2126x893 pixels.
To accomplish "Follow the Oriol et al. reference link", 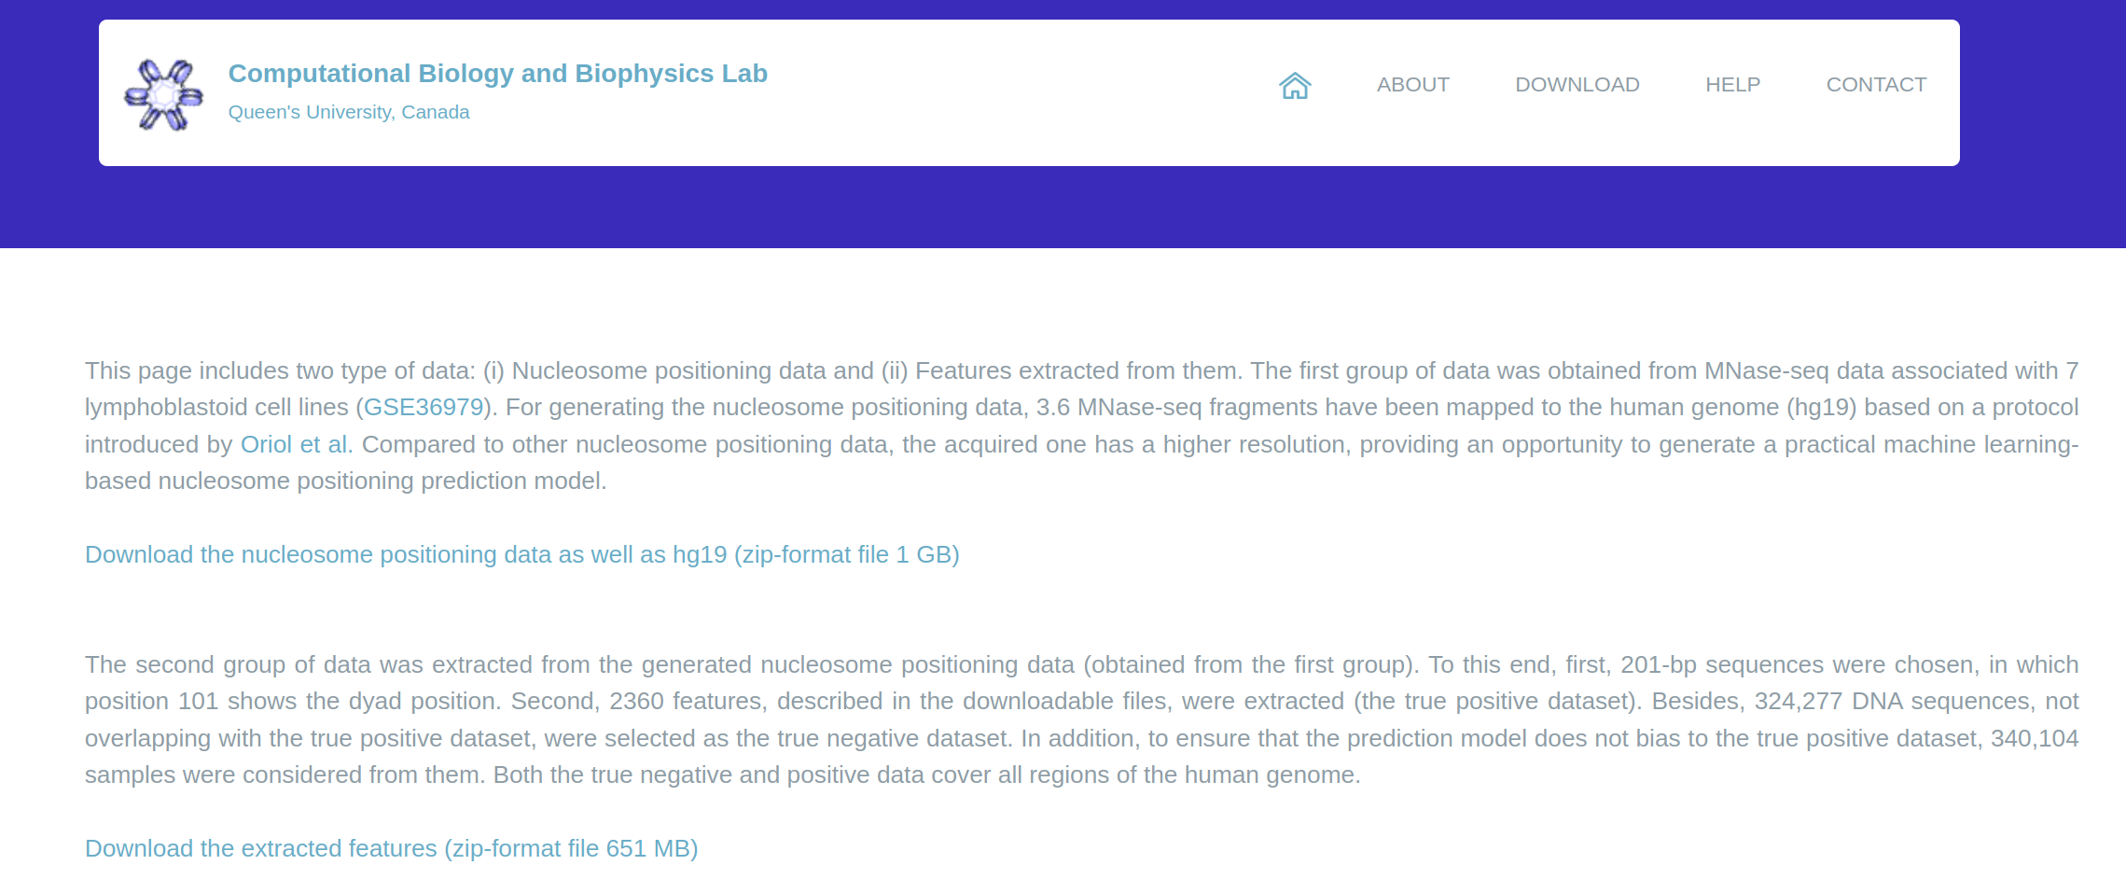I will pos(296,444).
